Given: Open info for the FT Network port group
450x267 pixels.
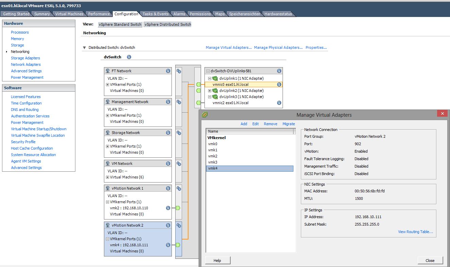Looking at the screenshot, I should (x=167, y=71).
